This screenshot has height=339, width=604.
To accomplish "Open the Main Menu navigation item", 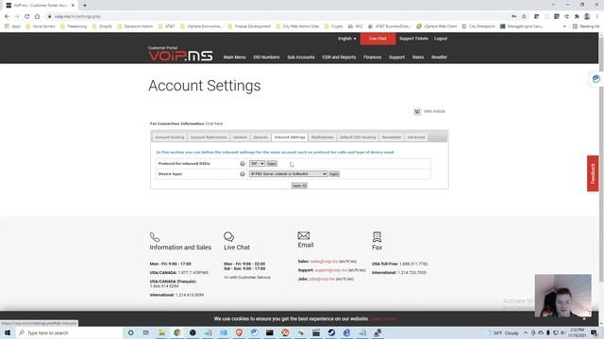I will coord(235,57).
